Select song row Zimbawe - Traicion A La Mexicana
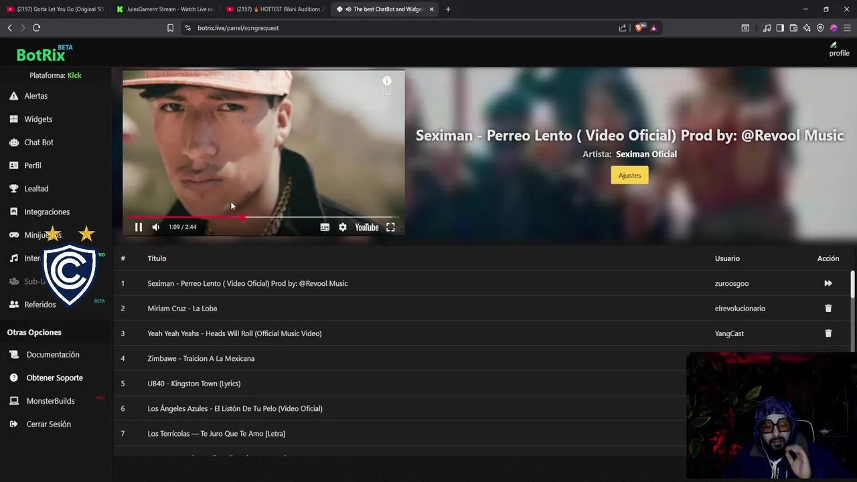This screenshot has width=857, height=482. click(201, 359)
